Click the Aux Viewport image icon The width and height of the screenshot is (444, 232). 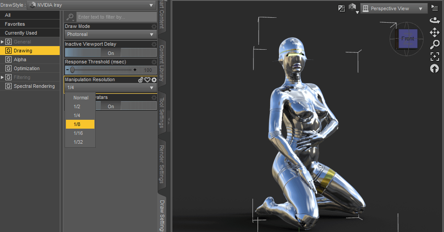(x=342, y=8)
